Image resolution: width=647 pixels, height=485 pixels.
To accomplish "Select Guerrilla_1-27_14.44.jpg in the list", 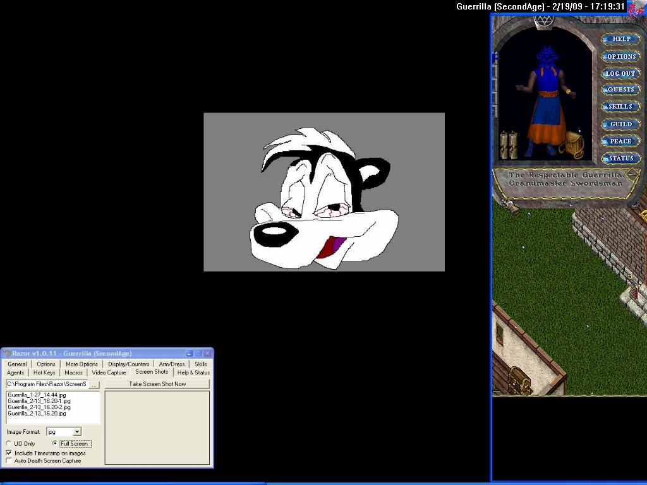I will pos(37,395).
